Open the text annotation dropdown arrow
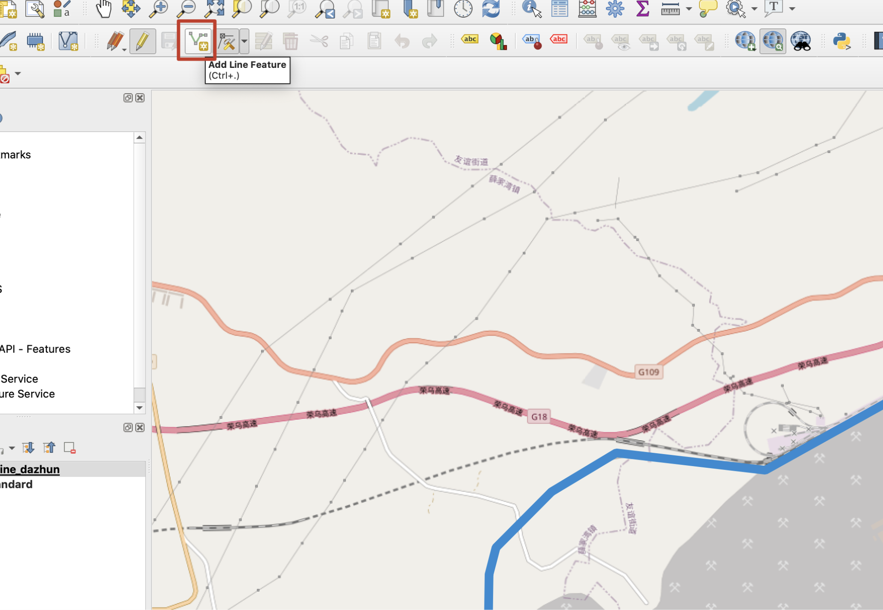 (792, 9)
